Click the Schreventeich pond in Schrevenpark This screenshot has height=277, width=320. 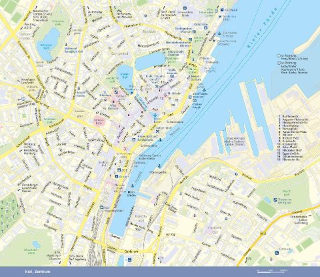(x=48, y=45)
